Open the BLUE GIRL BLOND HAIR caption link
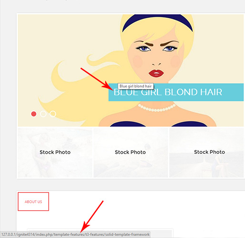This screenshot has height=238, width=245. [168, 92]
